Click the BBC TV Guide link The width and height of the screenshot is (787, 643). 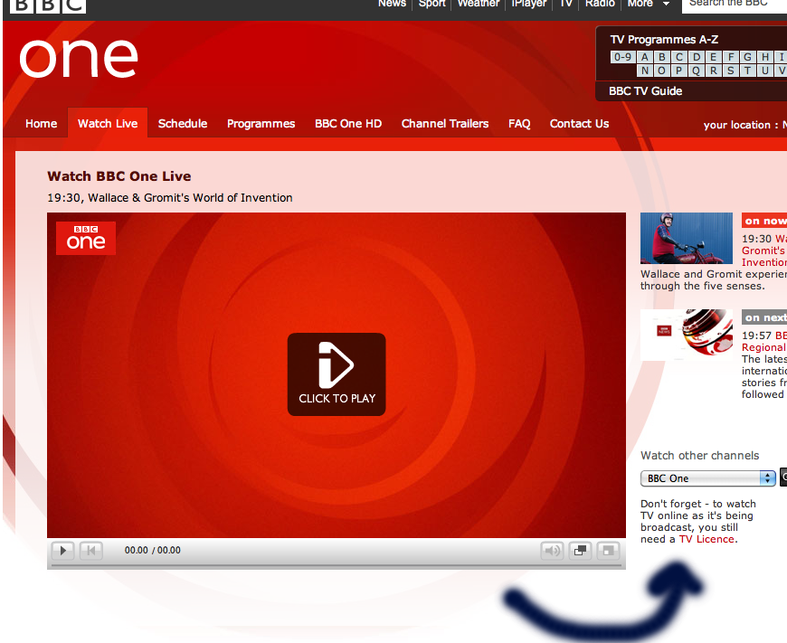tap(646, 91)
